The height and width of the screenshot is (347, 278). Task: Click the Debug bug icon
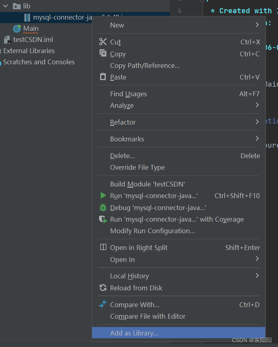pyautogui.click(x=103, y=207)
